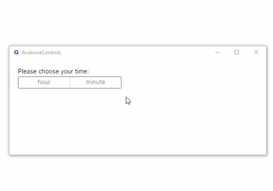Click blank window area below the time picker
Viewport: 273px width, 191px height.
tap(137, 124)
